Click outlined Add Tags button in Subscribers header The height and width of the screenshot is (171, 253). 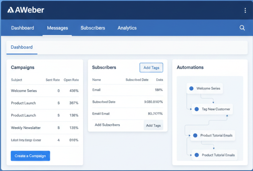click(151, 68)
